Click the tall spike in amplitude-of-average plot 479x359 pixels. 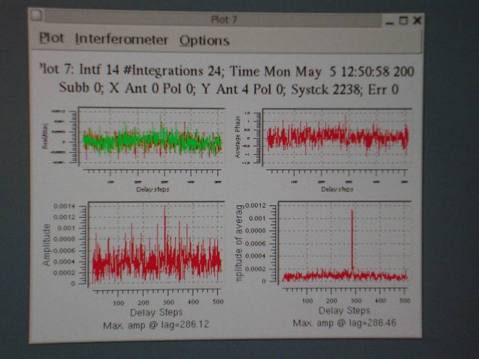pyautogui.click(x=352, y=239)
